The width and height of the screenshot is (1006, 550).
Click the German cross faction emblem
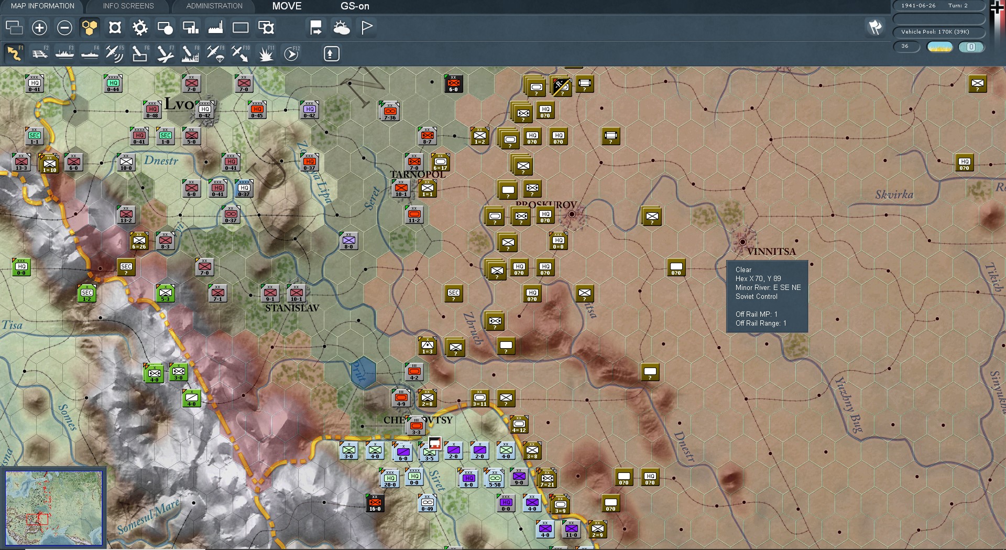(x=997, y=8)
